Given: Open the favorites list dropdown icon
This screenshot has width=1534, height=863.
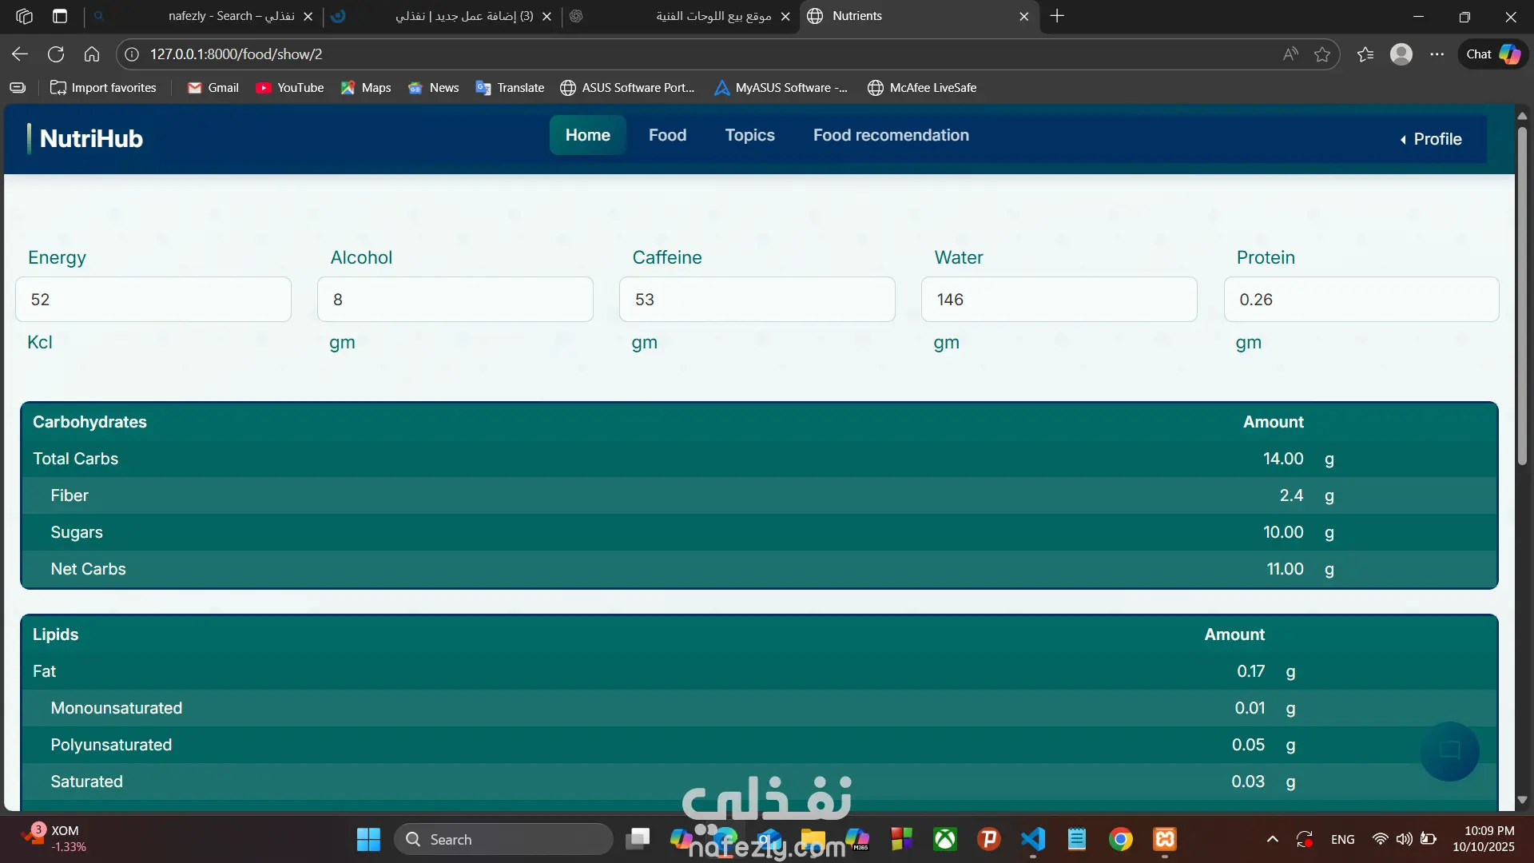Looking at the screenshot, I should (x=1365, y=54).
